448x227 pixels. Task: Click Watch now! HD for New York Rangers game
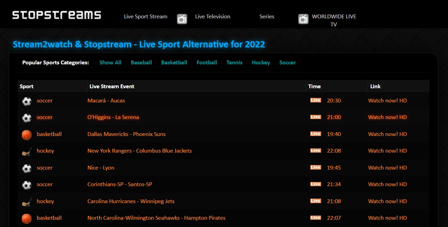coord(387,151)
